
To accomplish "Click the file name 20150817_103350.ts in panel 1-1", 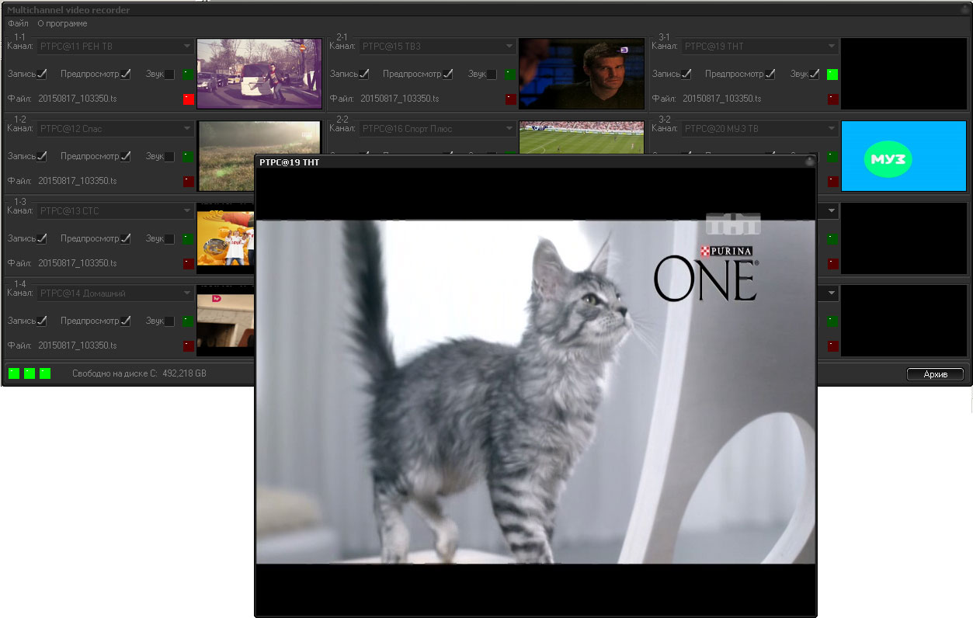I will click(x=78, y=99).
